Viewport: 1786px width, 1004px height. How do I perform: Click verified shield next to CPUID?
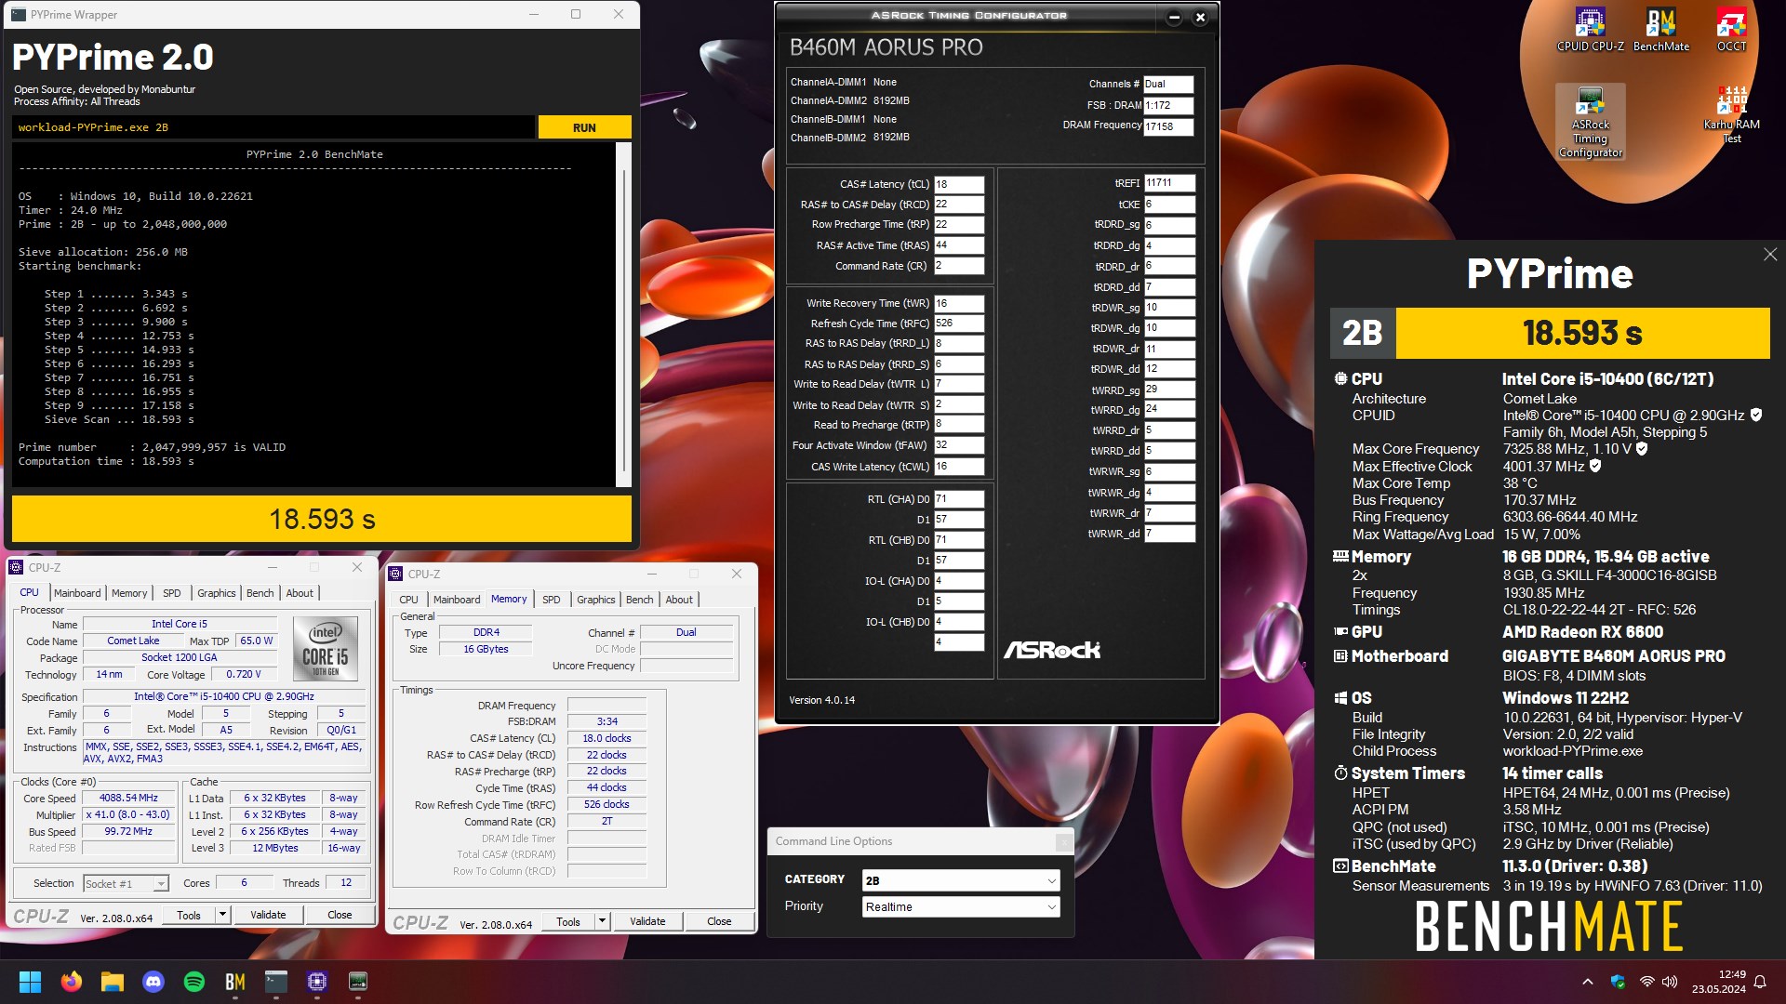point(1756,415)
